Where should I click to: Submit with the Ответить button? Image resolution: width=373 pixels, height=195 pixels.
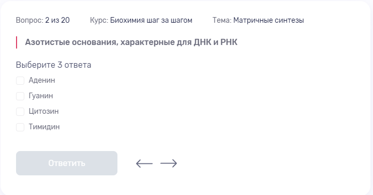[67, 163]
